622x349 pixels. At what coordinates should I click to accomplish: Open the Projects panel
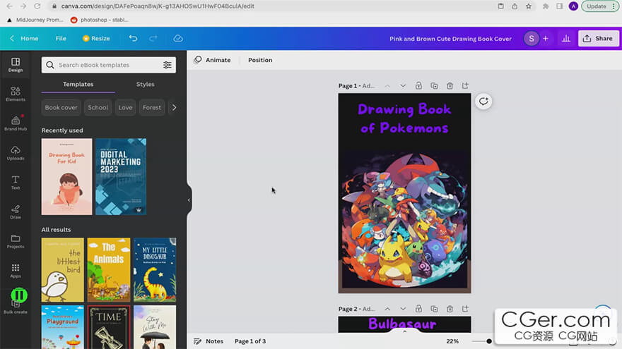point(16,241)
